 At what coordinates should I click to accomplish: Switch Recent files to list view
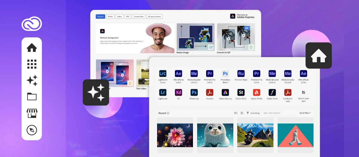point(242,113)
